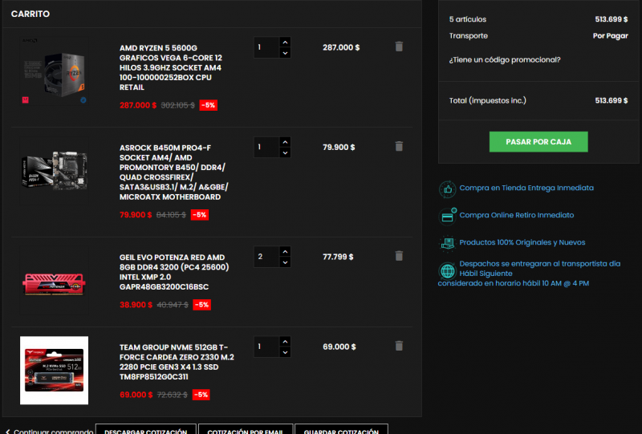642x434 pixels.
Task: Click the green Pasar por Caja button
Action: [538, 142]
